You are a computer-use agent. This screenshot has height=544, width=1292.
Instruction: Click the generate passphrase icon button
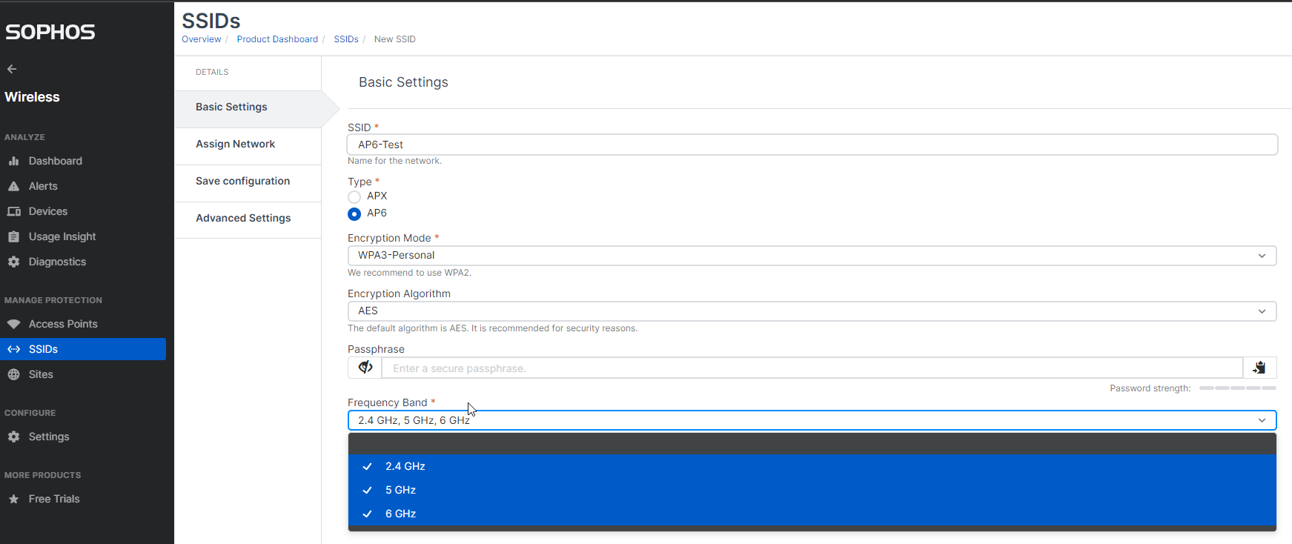point(1259,368)
